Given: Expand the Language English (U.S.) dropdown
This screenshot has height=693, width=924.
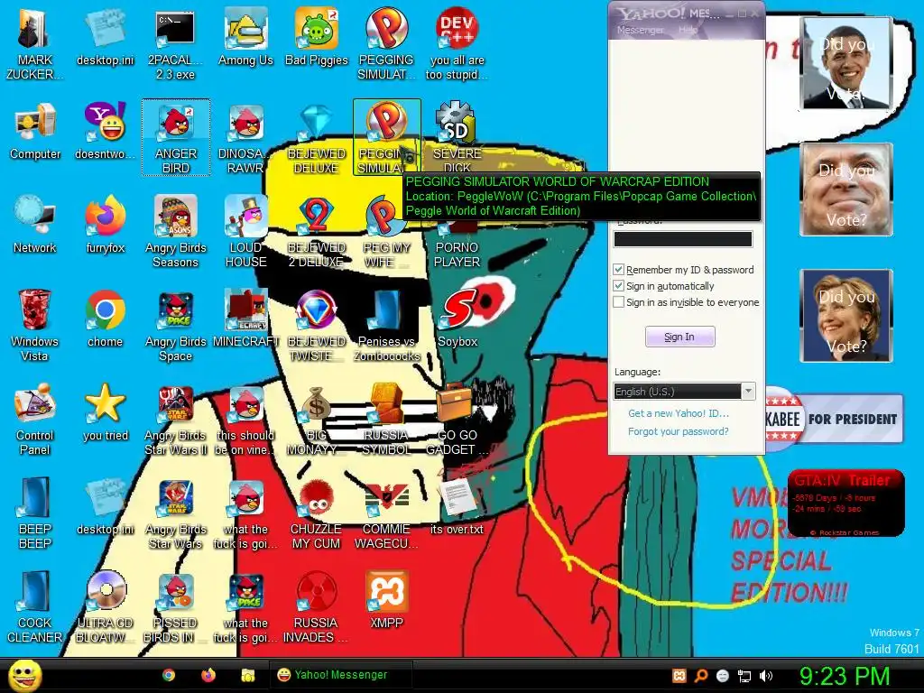Looking at the screenshot, I should point(748,392).
